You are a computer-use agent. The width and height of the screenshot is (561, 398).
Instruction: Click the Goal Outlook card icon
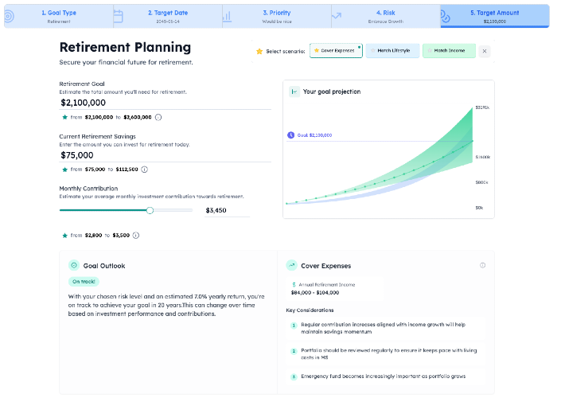click(74, 266)
